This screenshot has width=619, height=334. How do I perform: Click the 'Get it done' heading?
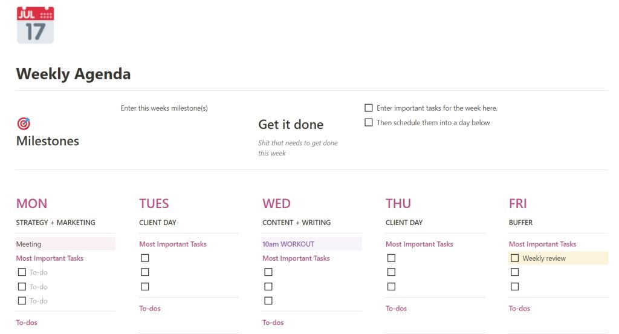click(291, 125)
